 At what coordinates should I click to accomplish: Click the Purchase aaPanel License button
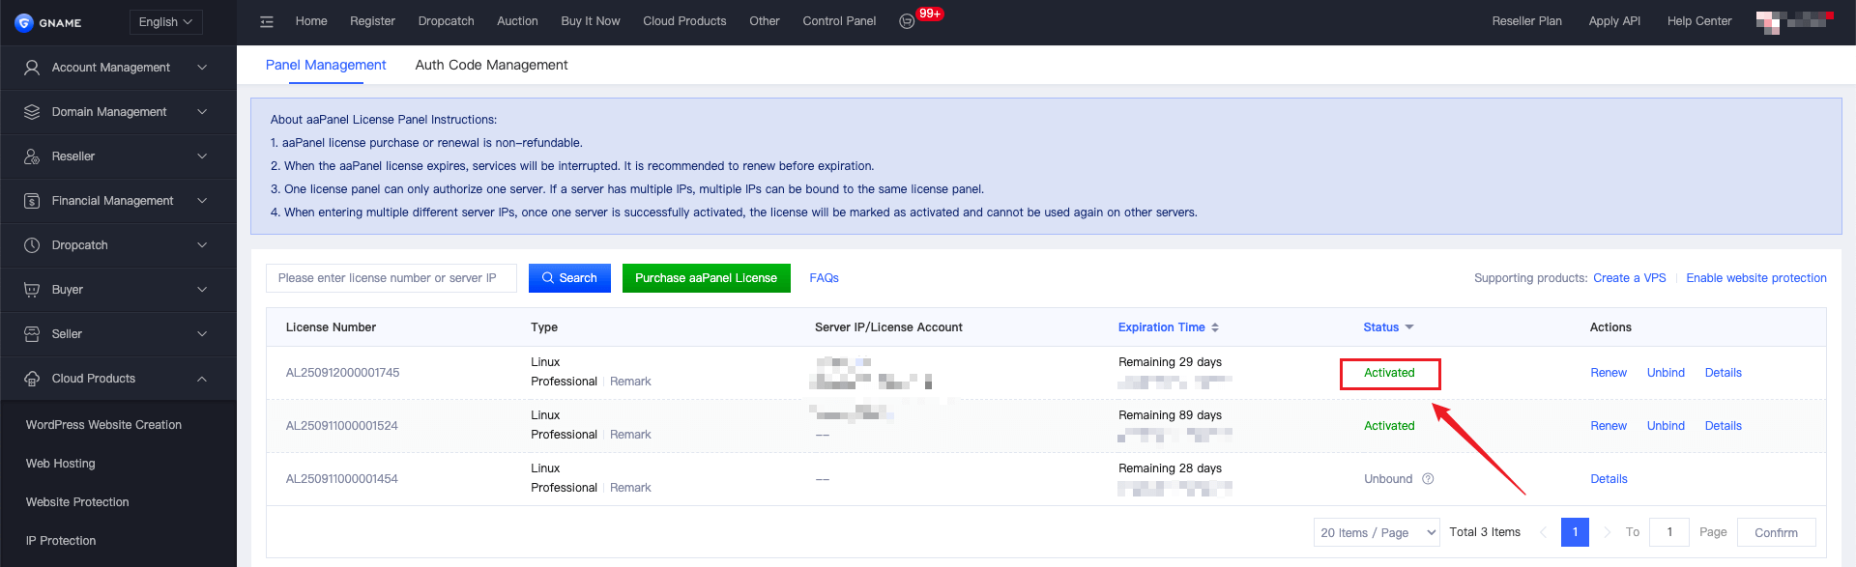click(707, 278)
